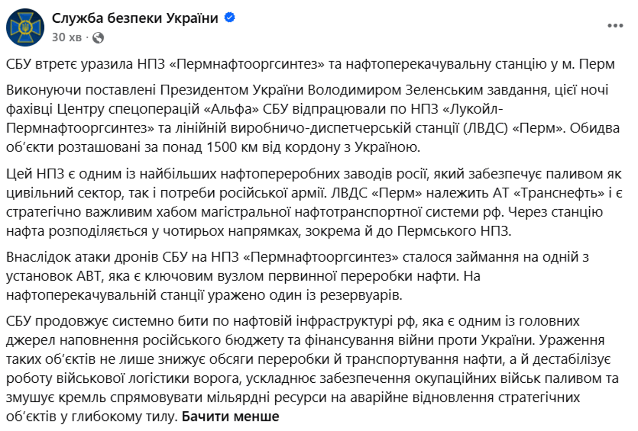Click the paragraph beginning with Внаслідок атаки дронів
Viewport: 638px width, 431px height.
(297, 276)
